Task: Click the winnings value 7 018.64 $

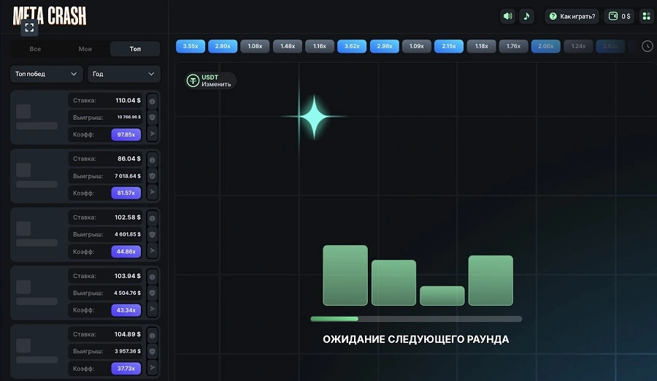Action: [128, 176]
